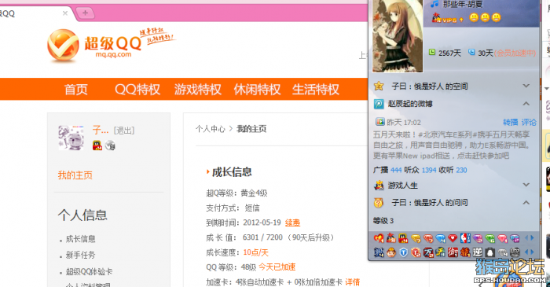Open 我的主页 in the sidebar
Screen dimensions: 550x287
[x=75, y=175]
